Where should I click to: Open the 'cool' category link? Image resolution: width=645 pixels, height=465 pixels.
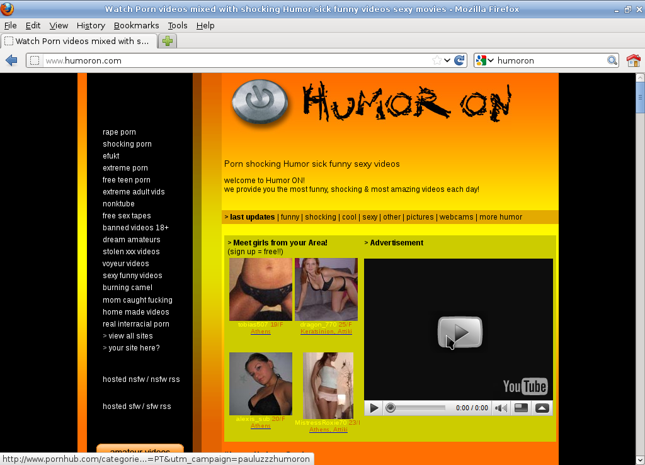(349, 217)
